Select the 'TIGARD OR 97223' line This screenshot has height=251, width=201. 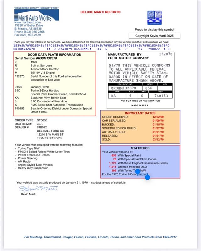tap(49, 138)
